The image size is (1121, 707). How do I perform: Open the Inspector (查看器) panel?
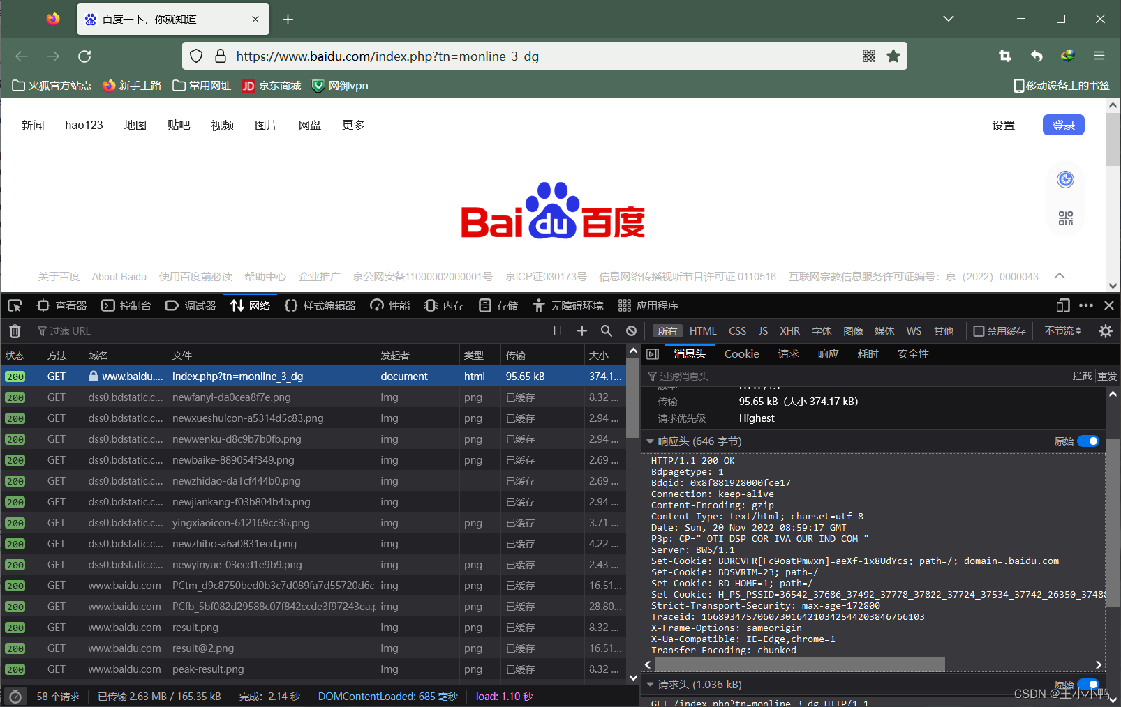coord(62,305)
